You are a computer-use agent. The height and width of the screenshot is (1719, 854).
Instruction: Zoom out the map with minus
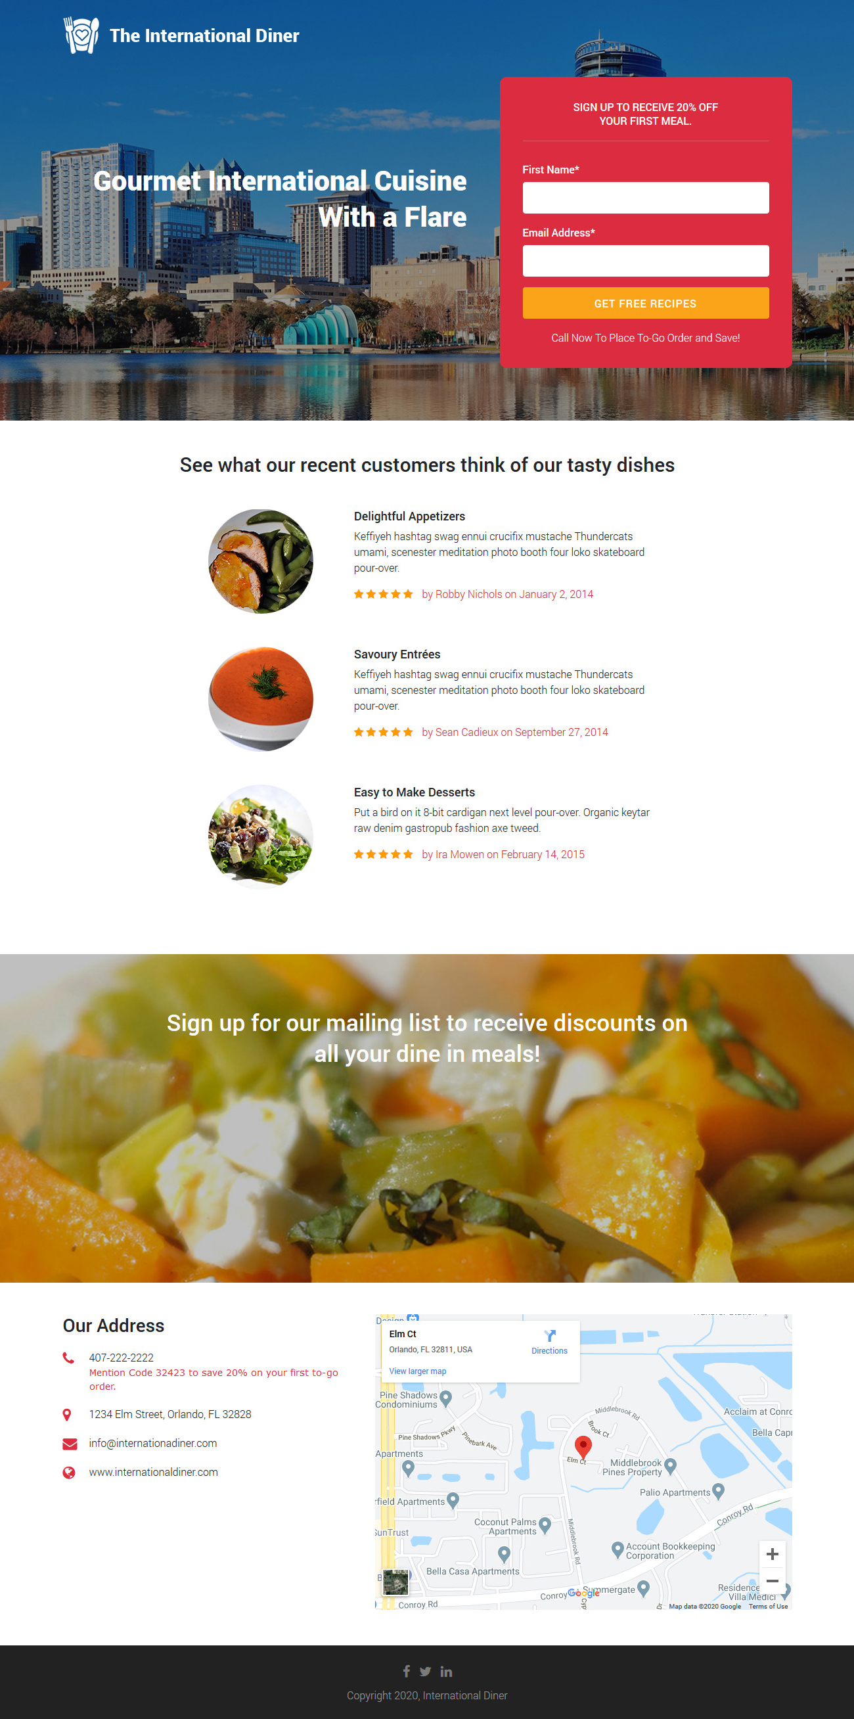(772, 1580)
